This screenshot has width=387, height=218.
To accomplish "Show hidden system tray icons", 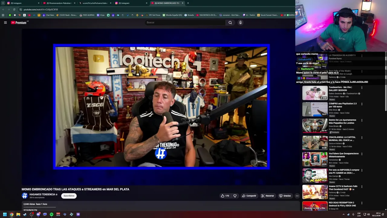I will (343, 214).
